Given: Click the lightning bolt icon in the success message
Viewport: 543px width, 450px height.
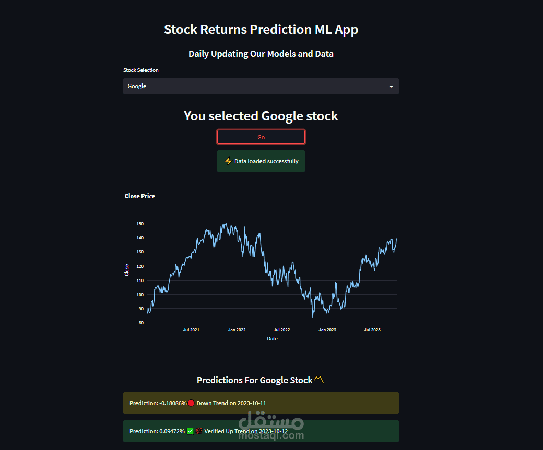Looking at the screenshot, I should pyautogui.click(x=228, y=161).
